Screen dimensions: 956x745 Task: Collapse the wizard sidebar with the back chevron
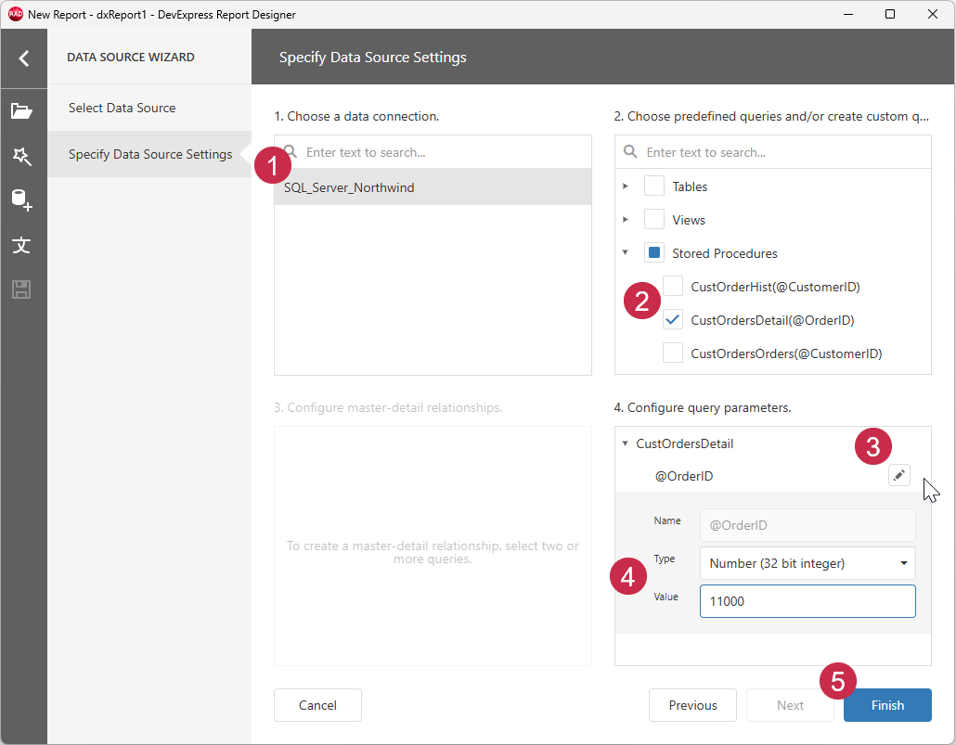pyautogui.click(x=23, y=58)
